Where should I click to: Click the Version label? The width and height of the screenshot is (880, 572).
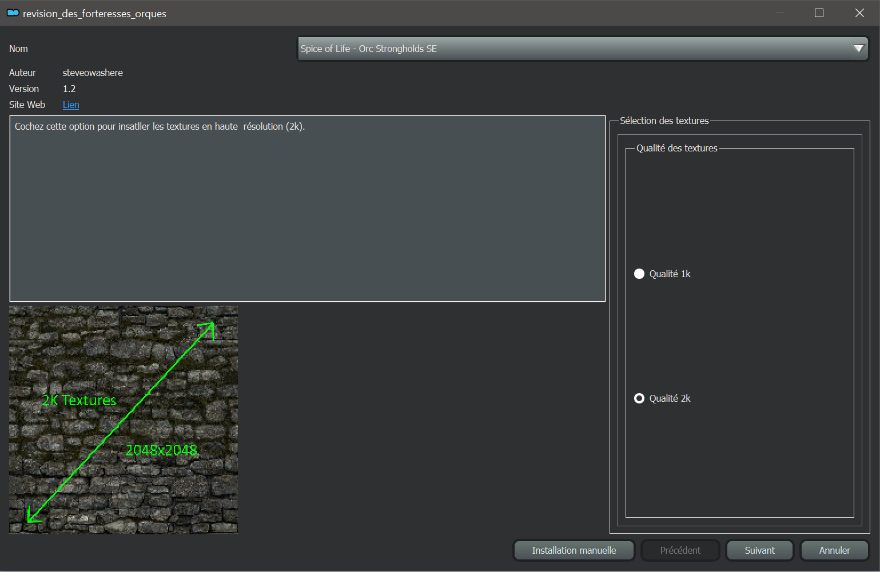click(x=24, y=89)
